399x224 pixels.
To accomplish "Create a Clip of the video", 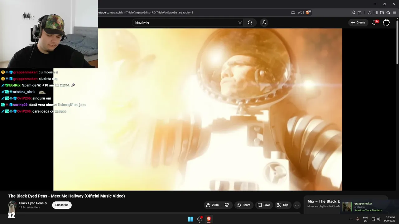I will point(283,205).
